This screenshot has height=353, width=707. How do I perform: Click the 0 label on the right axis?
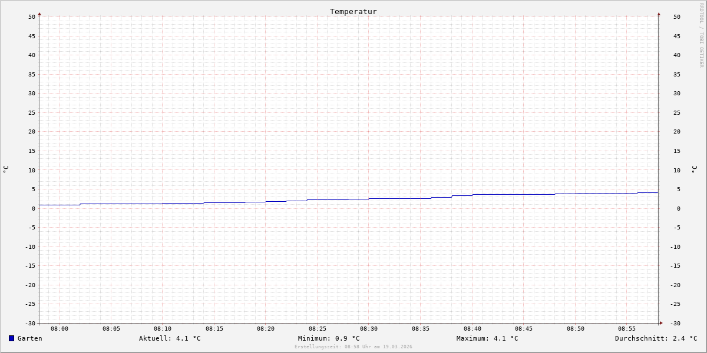click(679, 208)
